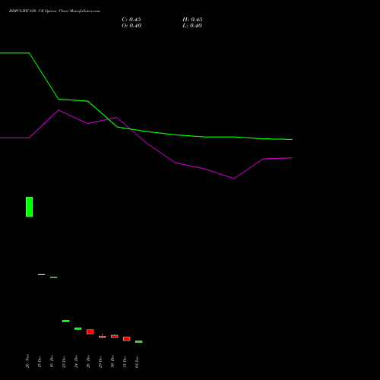Click the 15 Dec date axis label

[40, 361]
